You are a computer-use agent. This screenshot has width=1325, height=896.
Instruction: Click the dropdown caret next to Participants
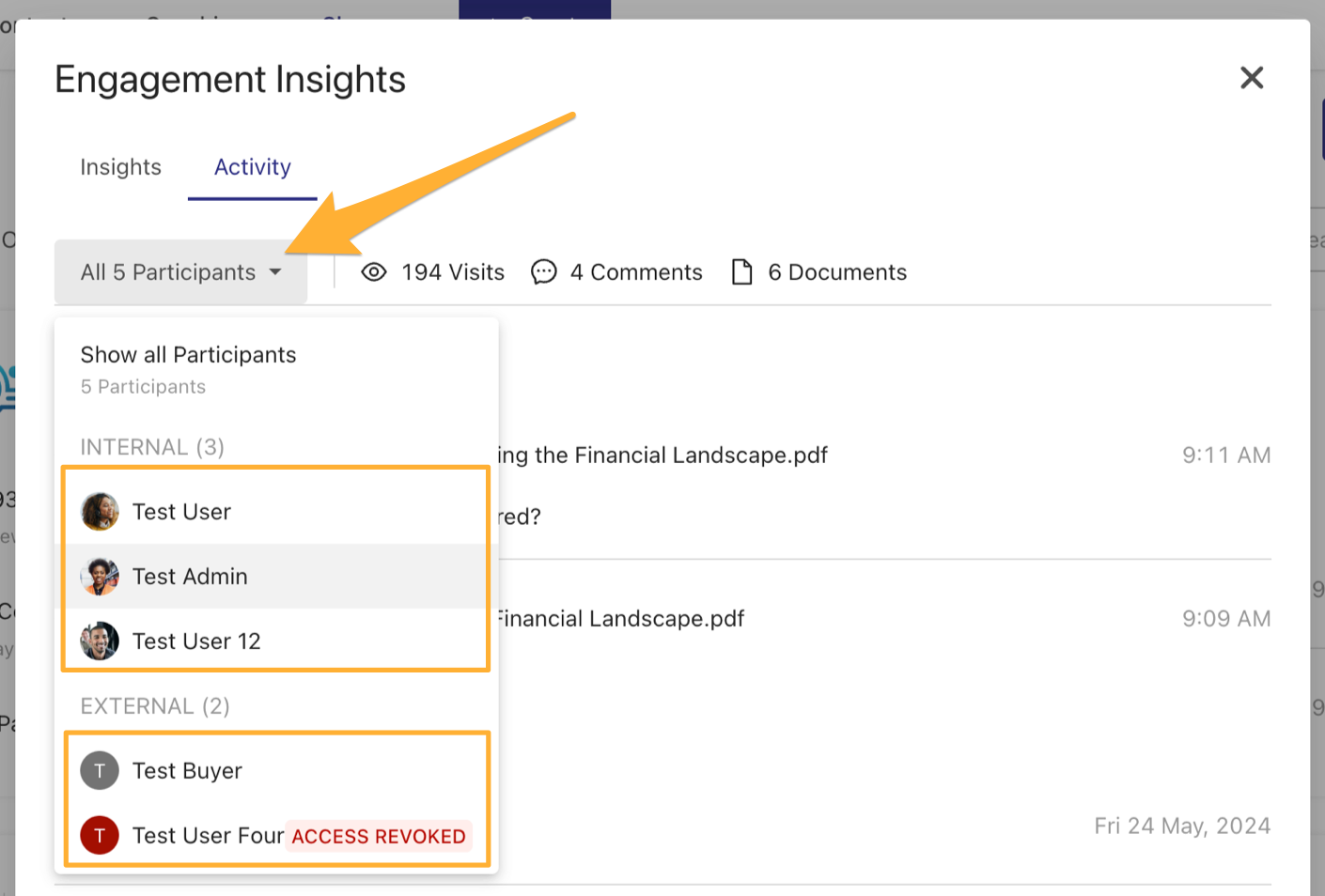(x=275, y=272)
